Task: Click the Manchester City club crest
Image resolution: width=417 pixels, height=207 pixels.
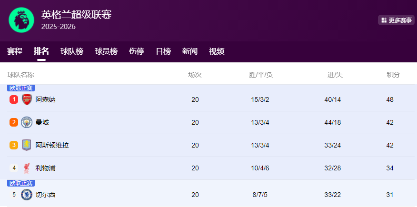Action: 27,122
